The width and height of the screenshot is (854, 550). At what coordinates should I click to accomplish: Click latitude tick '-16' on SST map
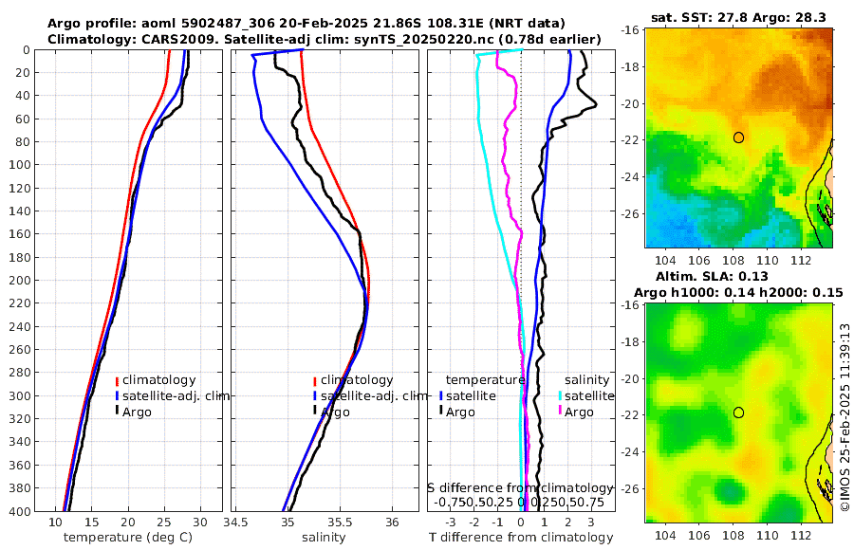click(x=631, y=30)
